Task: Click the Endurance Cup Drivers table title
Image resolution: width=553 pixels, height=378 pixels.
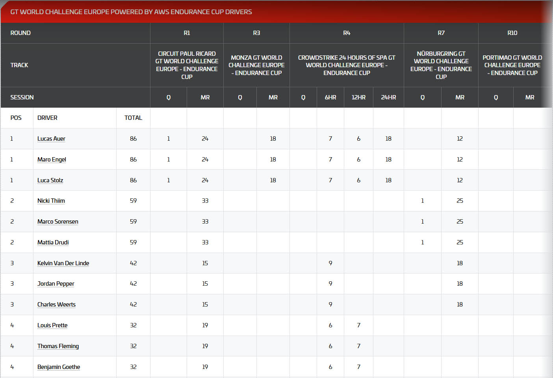Action: [x=131, y=12]
